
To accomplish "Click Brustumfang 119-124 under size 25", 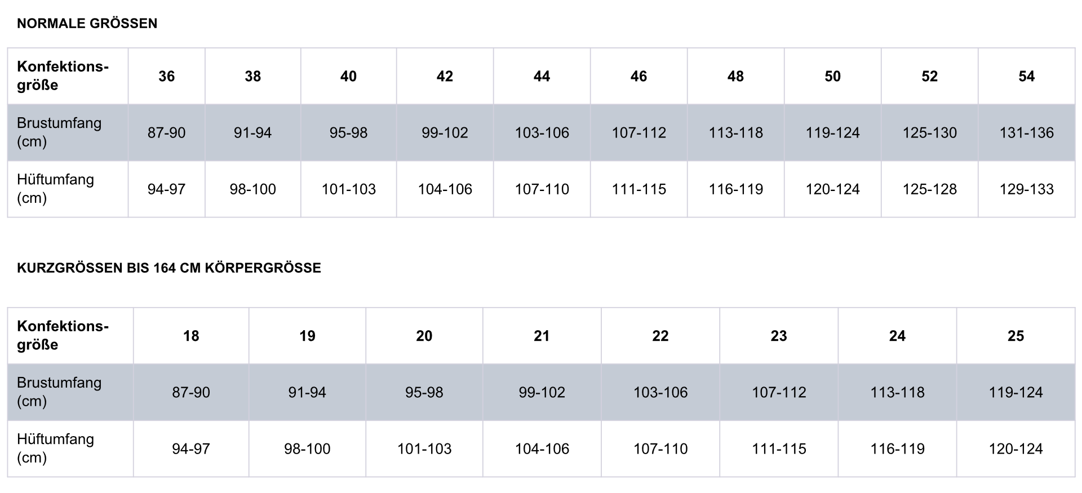I will (1016, 392).
